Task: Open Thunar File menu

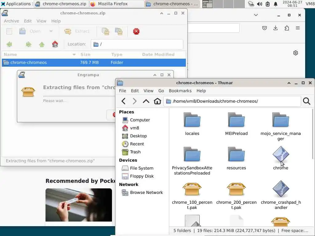Action: (x=122, y=91)
